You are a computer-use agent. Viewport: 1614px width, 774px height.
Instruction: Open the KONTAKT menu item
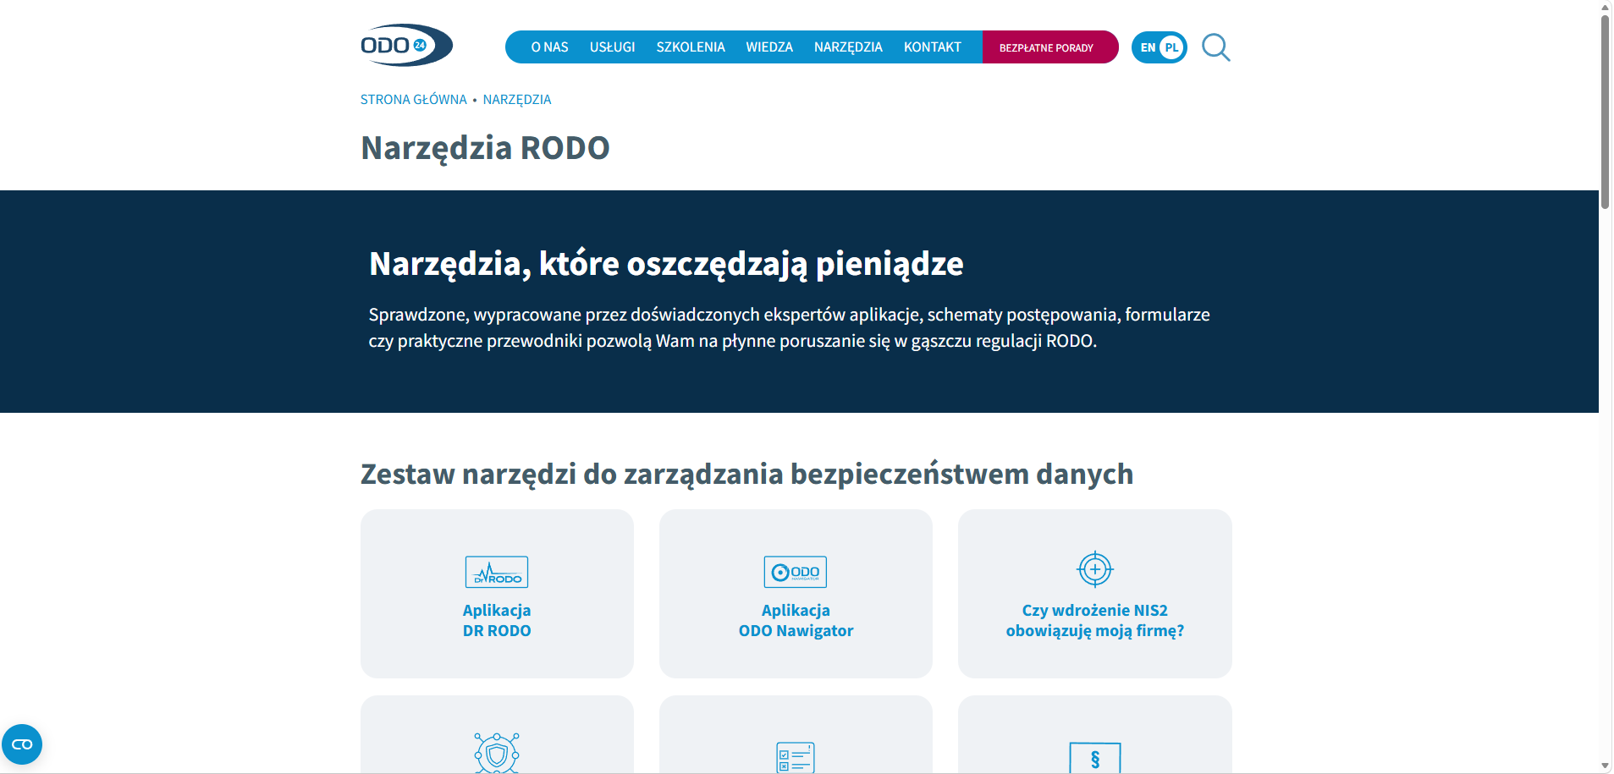coord(932,47)
